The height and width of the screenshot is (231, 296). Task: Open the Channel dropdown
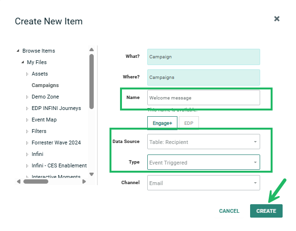pos(203,183)
